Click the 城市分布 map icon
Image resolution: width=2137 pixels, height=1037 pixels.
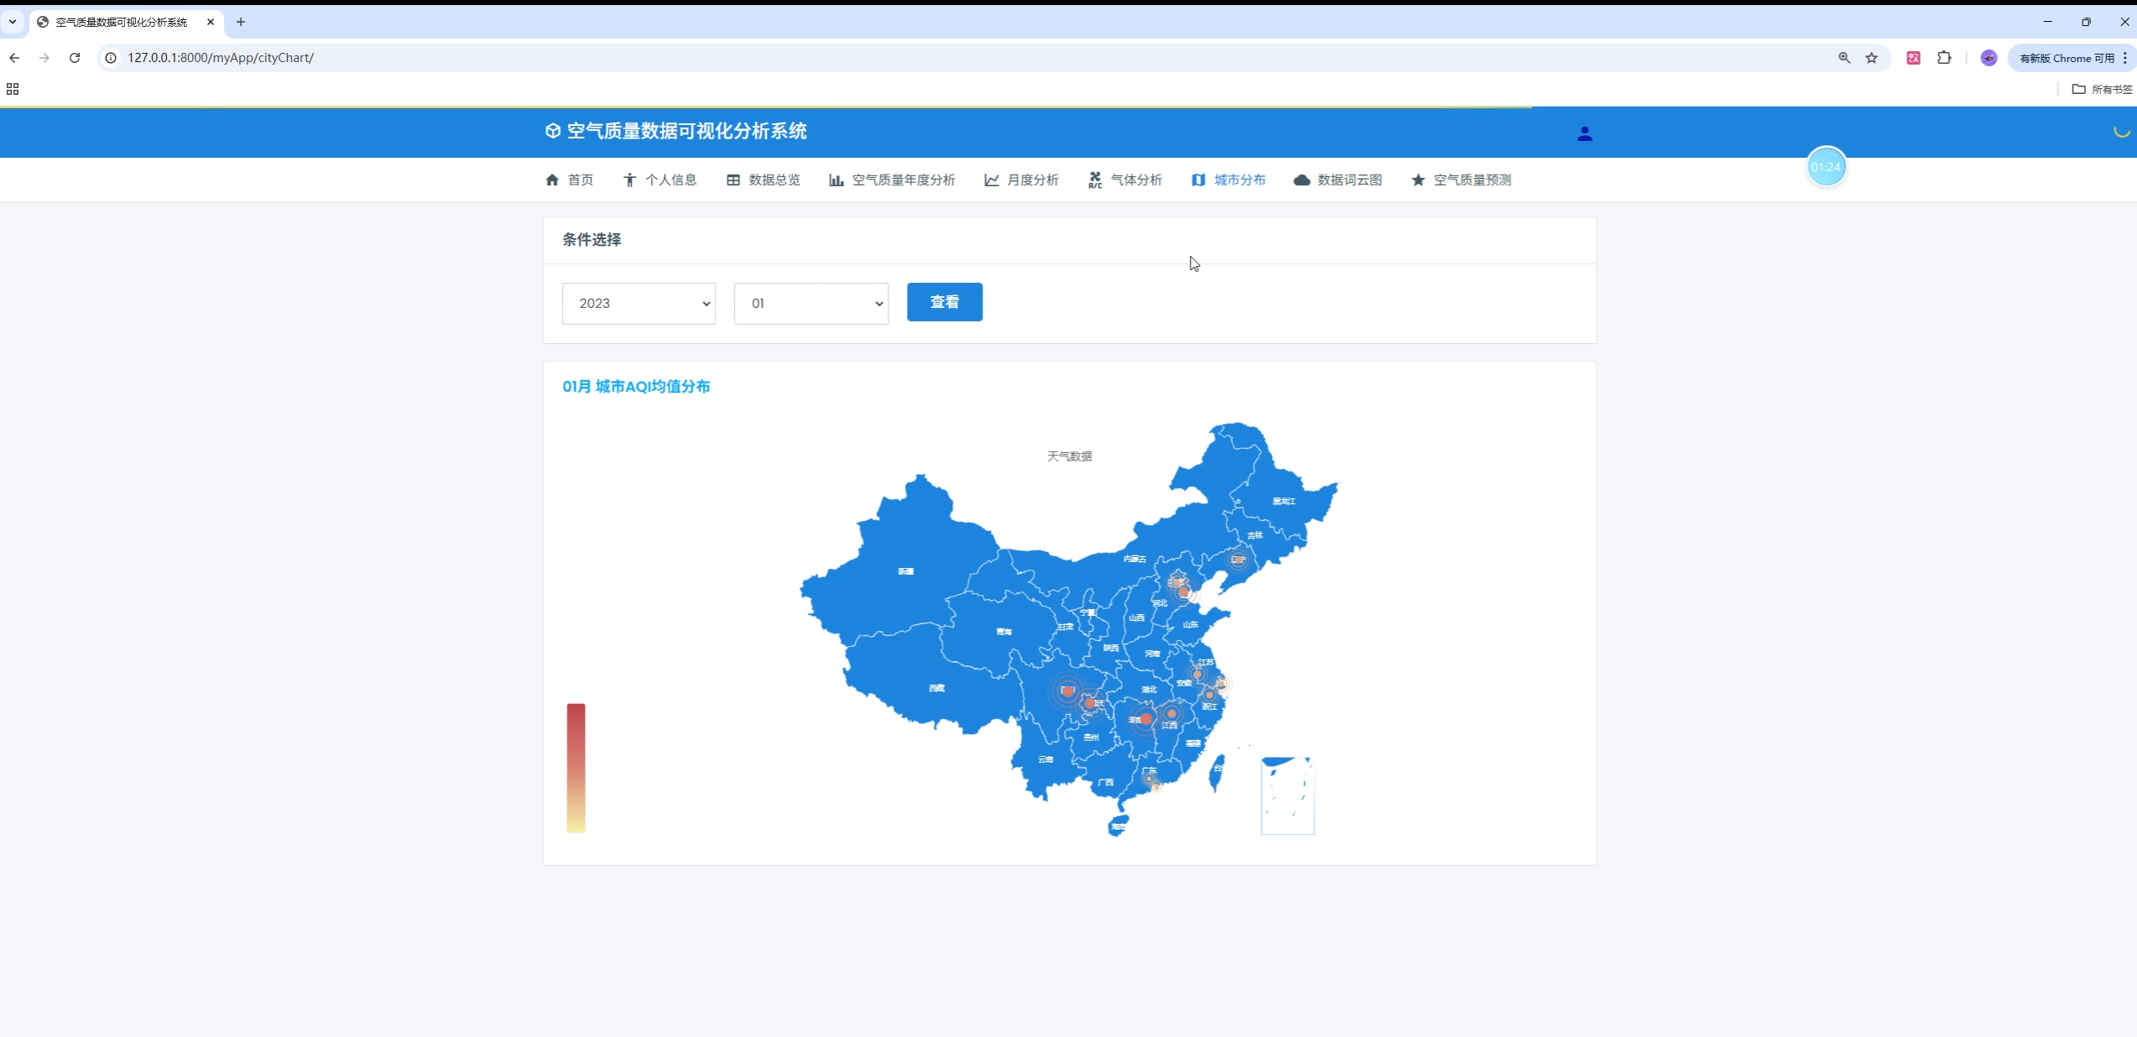pyautogui.click(x=1199, y=180)
